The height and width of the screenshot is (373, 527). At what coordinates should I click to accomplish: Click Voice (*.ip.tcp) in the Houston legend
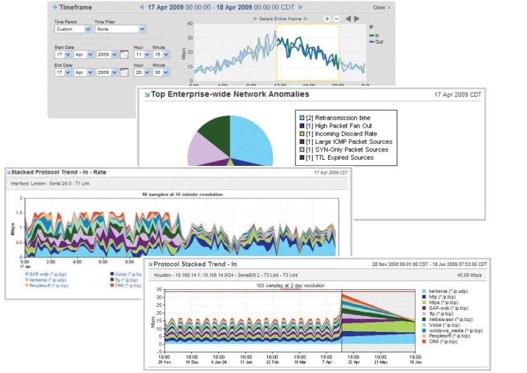[x=441, y=325]
